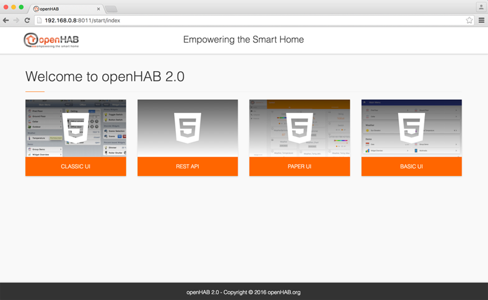Launch CLASSIC UI via orange button

coord(76,166)
